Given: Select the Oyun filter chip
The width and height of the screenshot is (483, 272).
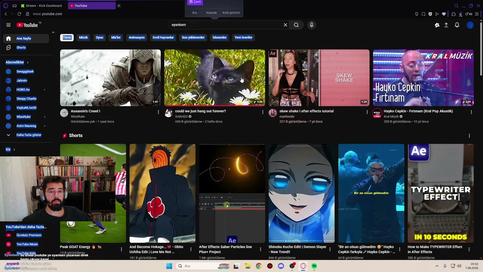Looking at the screenshot, I should 100,38.
